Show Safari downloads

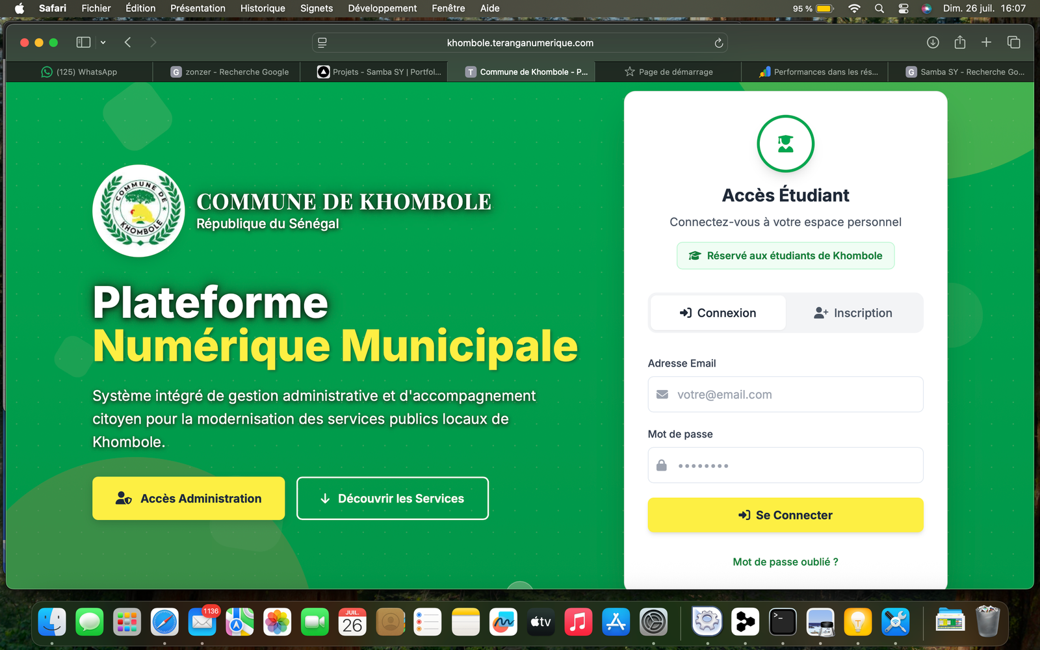933,42
